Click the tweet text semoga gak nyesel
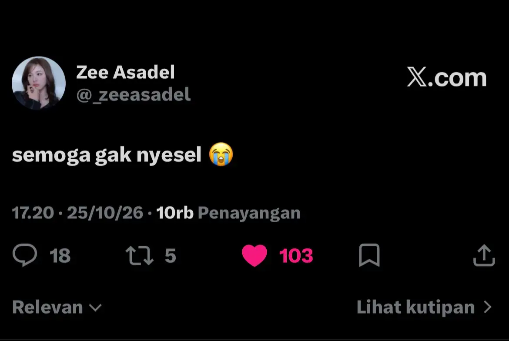Viewport: 509px width, 341px height. (107, 155)
